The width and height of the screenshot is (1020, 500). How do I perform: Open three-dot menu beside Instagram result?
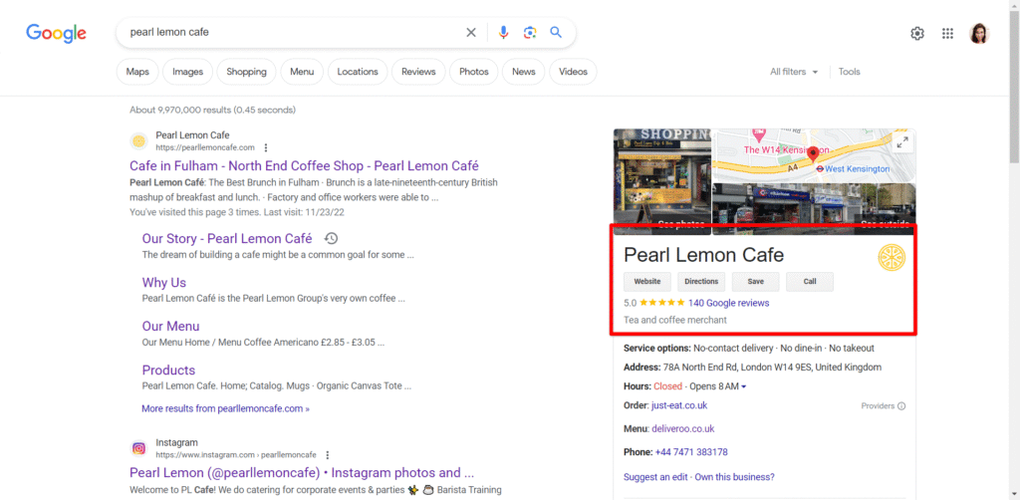(x=327, y=454)
